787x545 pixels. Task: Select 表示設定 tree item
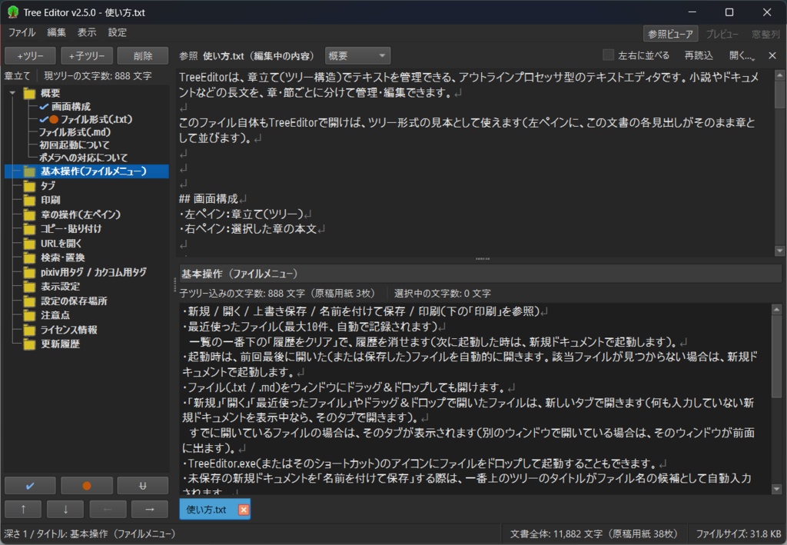tap(60, 287)
